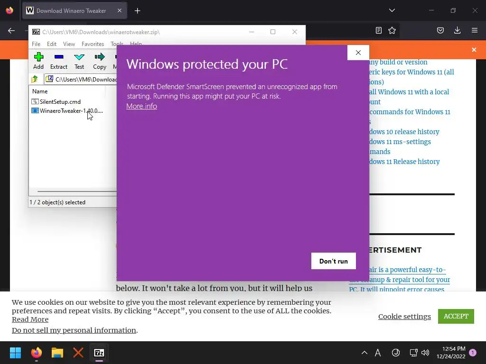Accept cookies with ACCEPT button
Viewport: 486px width, 364px height.
456,316
